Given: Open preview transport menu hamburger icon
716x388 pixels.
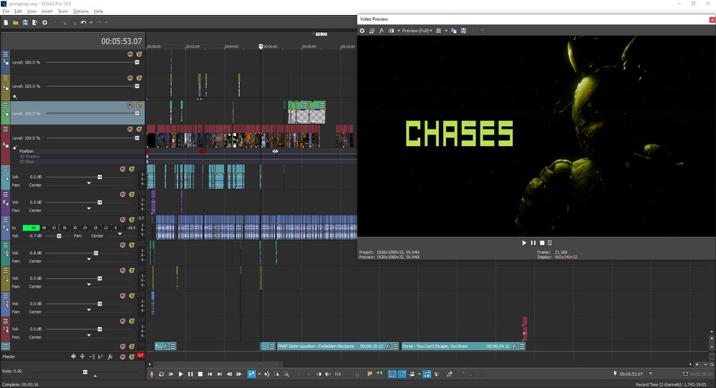Looking at the screenshot, I should coord(550,243).
